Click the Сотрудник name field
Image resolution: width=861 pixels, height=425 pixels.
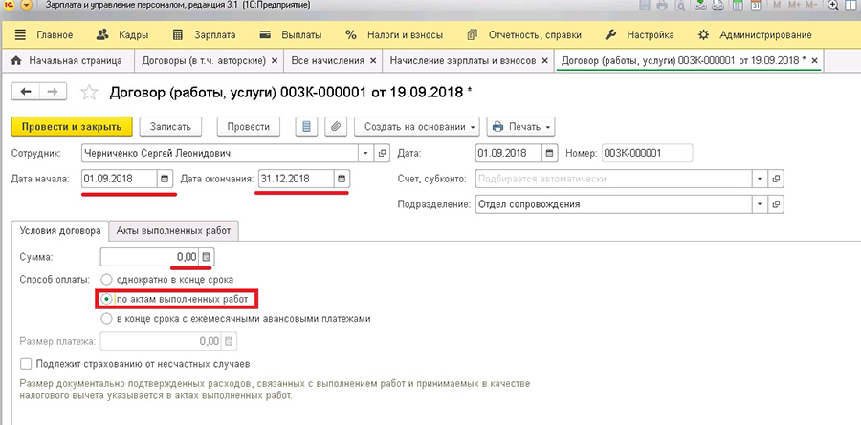(220, 154)
